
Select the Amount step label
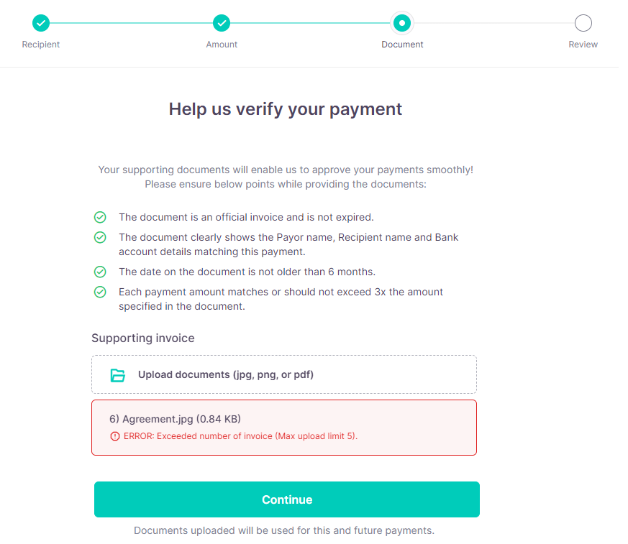click(222, 44)
